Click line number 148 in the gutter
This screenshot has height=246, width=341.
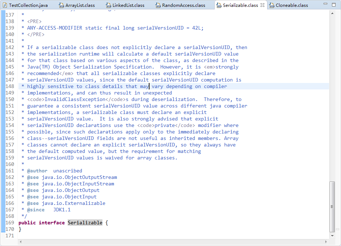(x=10, y=86)
